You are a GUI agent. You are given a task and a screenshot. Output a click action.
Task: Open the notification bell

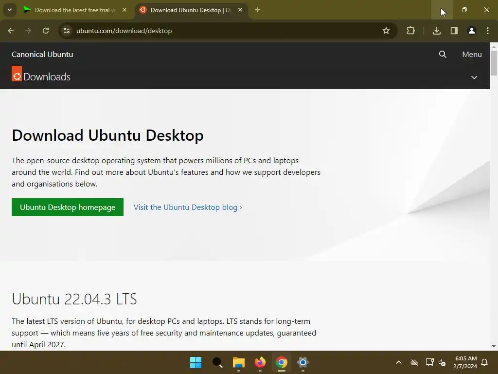click(x=485, y=362)
